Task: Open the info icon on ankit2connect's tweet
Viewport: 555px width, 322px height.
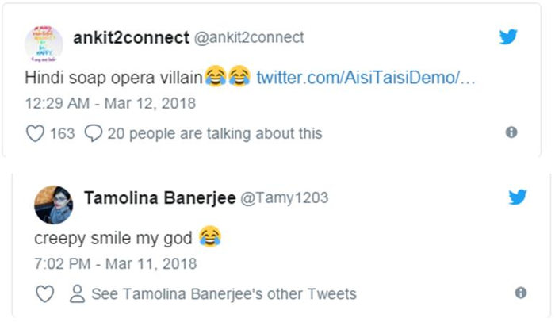Action: 511,132
